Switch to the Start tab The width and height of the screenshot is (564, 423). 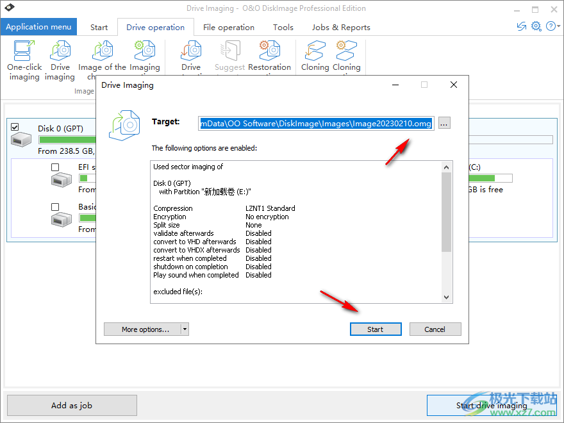(x=99, y=28)
